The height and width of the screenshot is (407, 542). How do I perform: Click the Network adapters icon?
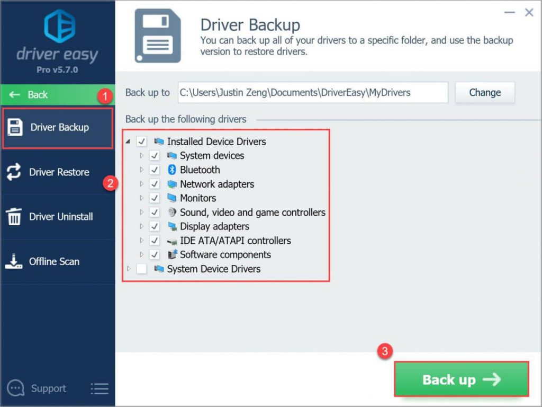[x=172, y=184]
